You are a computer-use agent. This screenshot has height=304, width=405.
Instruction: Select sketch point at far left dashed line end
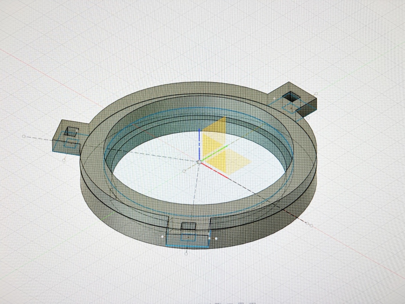[24, 136]
